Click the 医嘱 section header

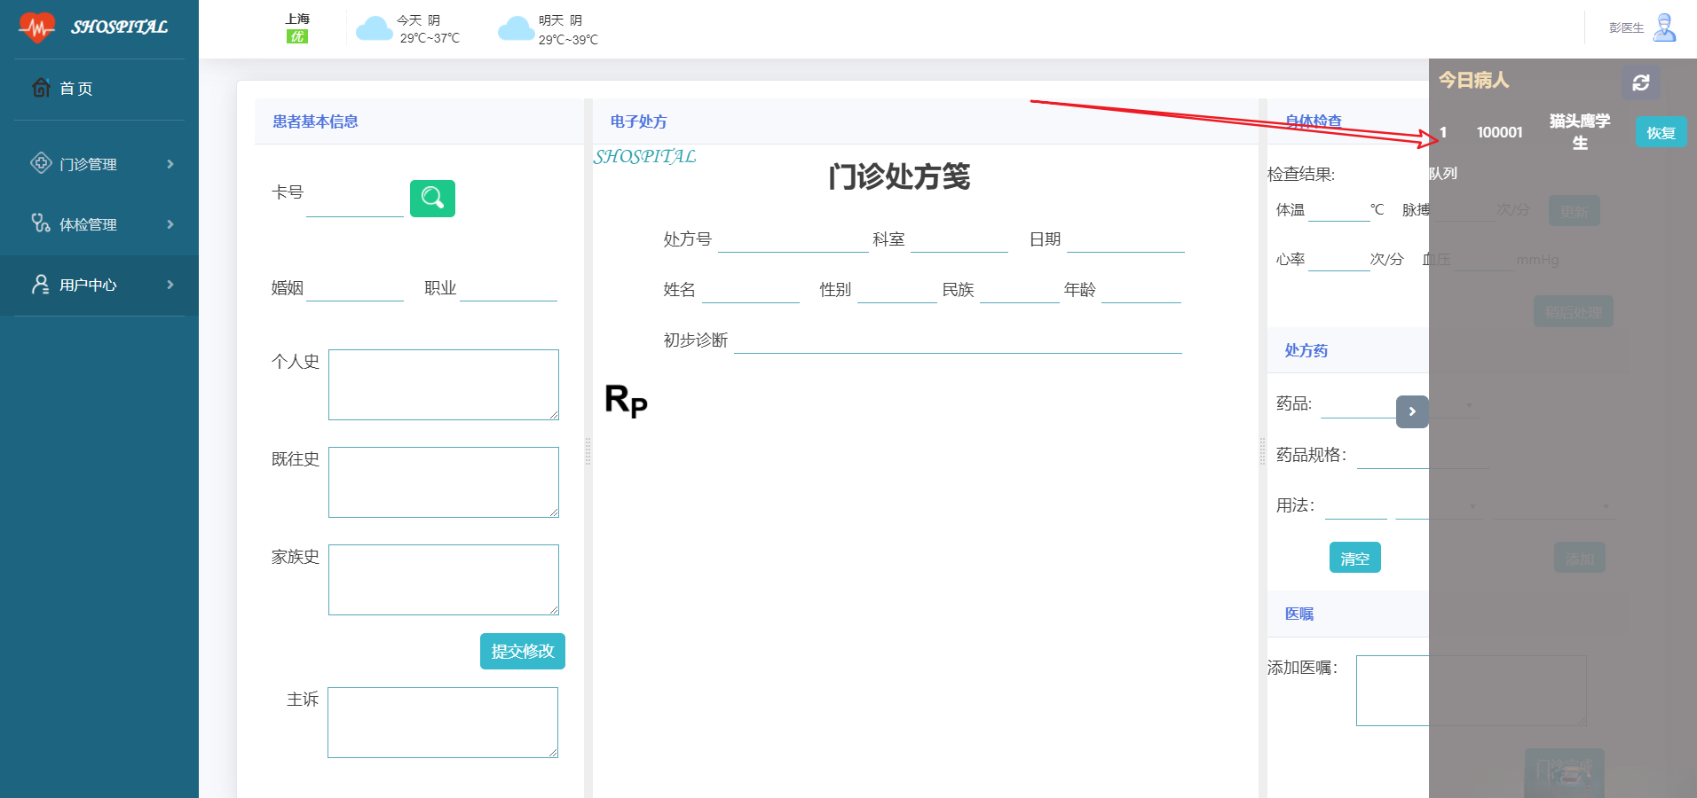1299,614
